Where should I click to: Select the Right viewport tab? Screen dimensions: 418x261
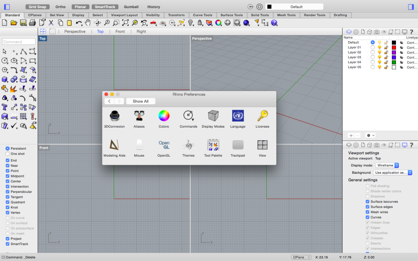point(141,31)
